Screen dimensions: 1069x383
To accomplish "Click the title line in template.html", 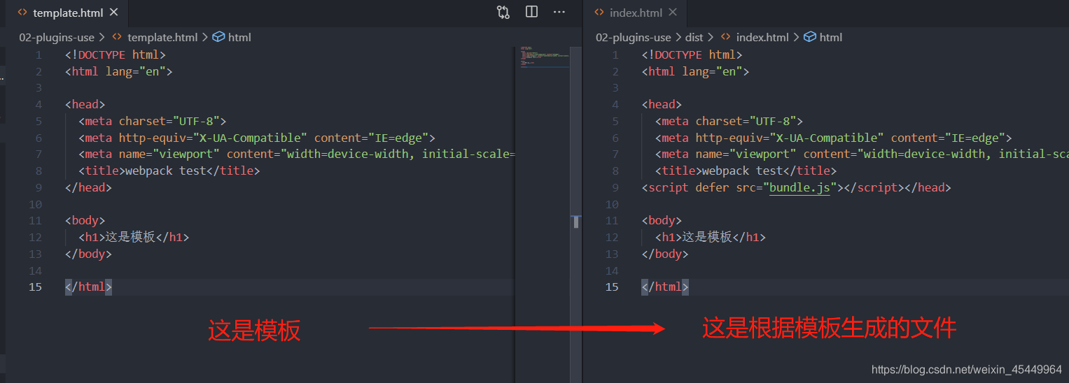I will [x=169, y=171].
